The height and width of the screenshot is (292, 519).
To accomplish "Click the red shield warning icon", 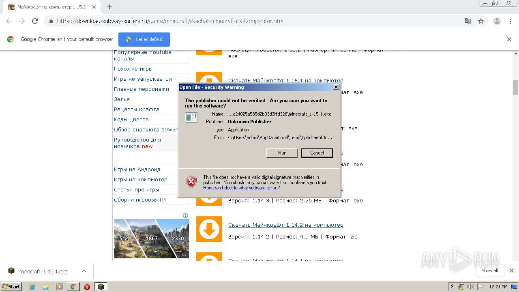I will [191, 182].
